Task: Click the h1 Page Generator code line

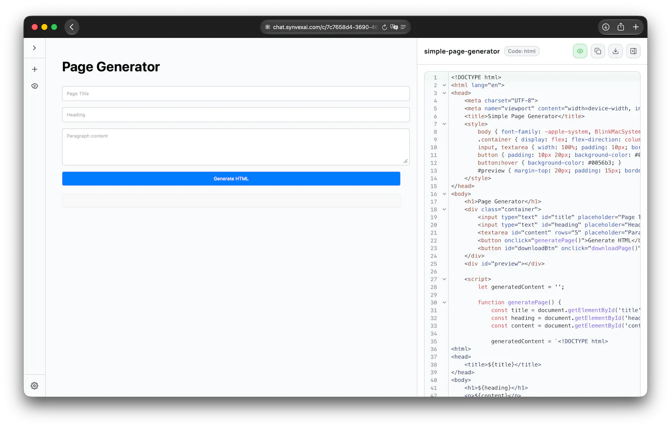Action: pos(502,202)
